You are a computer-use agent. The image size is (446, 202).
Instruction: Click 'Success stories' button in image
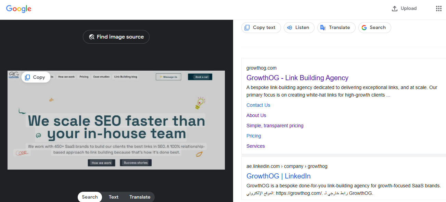(x=136, y=163)
